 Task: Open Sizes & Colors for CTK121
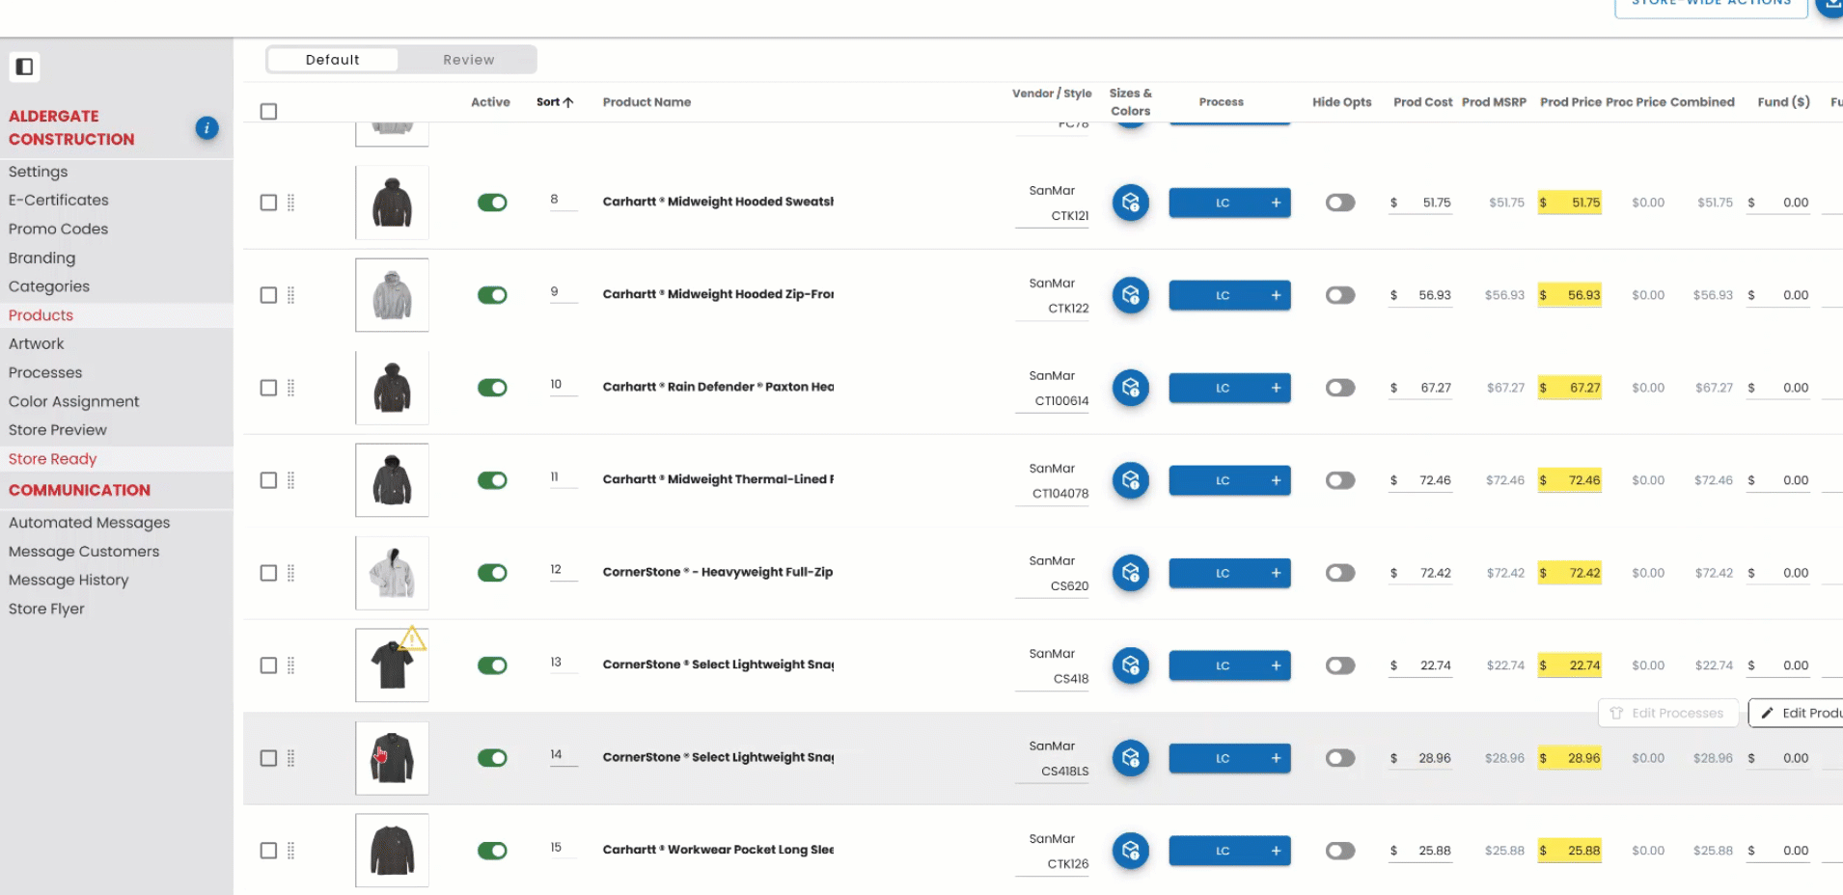click(x=1130, y=203)
